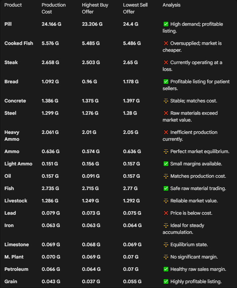The height and width of the screenshot is (288, 237).
Task: Click the red X icon beside Oversupplied
Action: pyautogui.click(x=166, y=43)
